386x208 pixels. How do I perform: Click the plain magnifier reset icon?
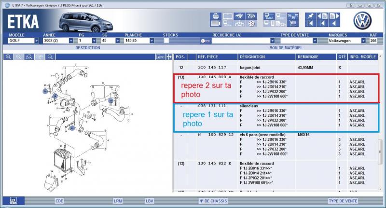click(50, 57)
